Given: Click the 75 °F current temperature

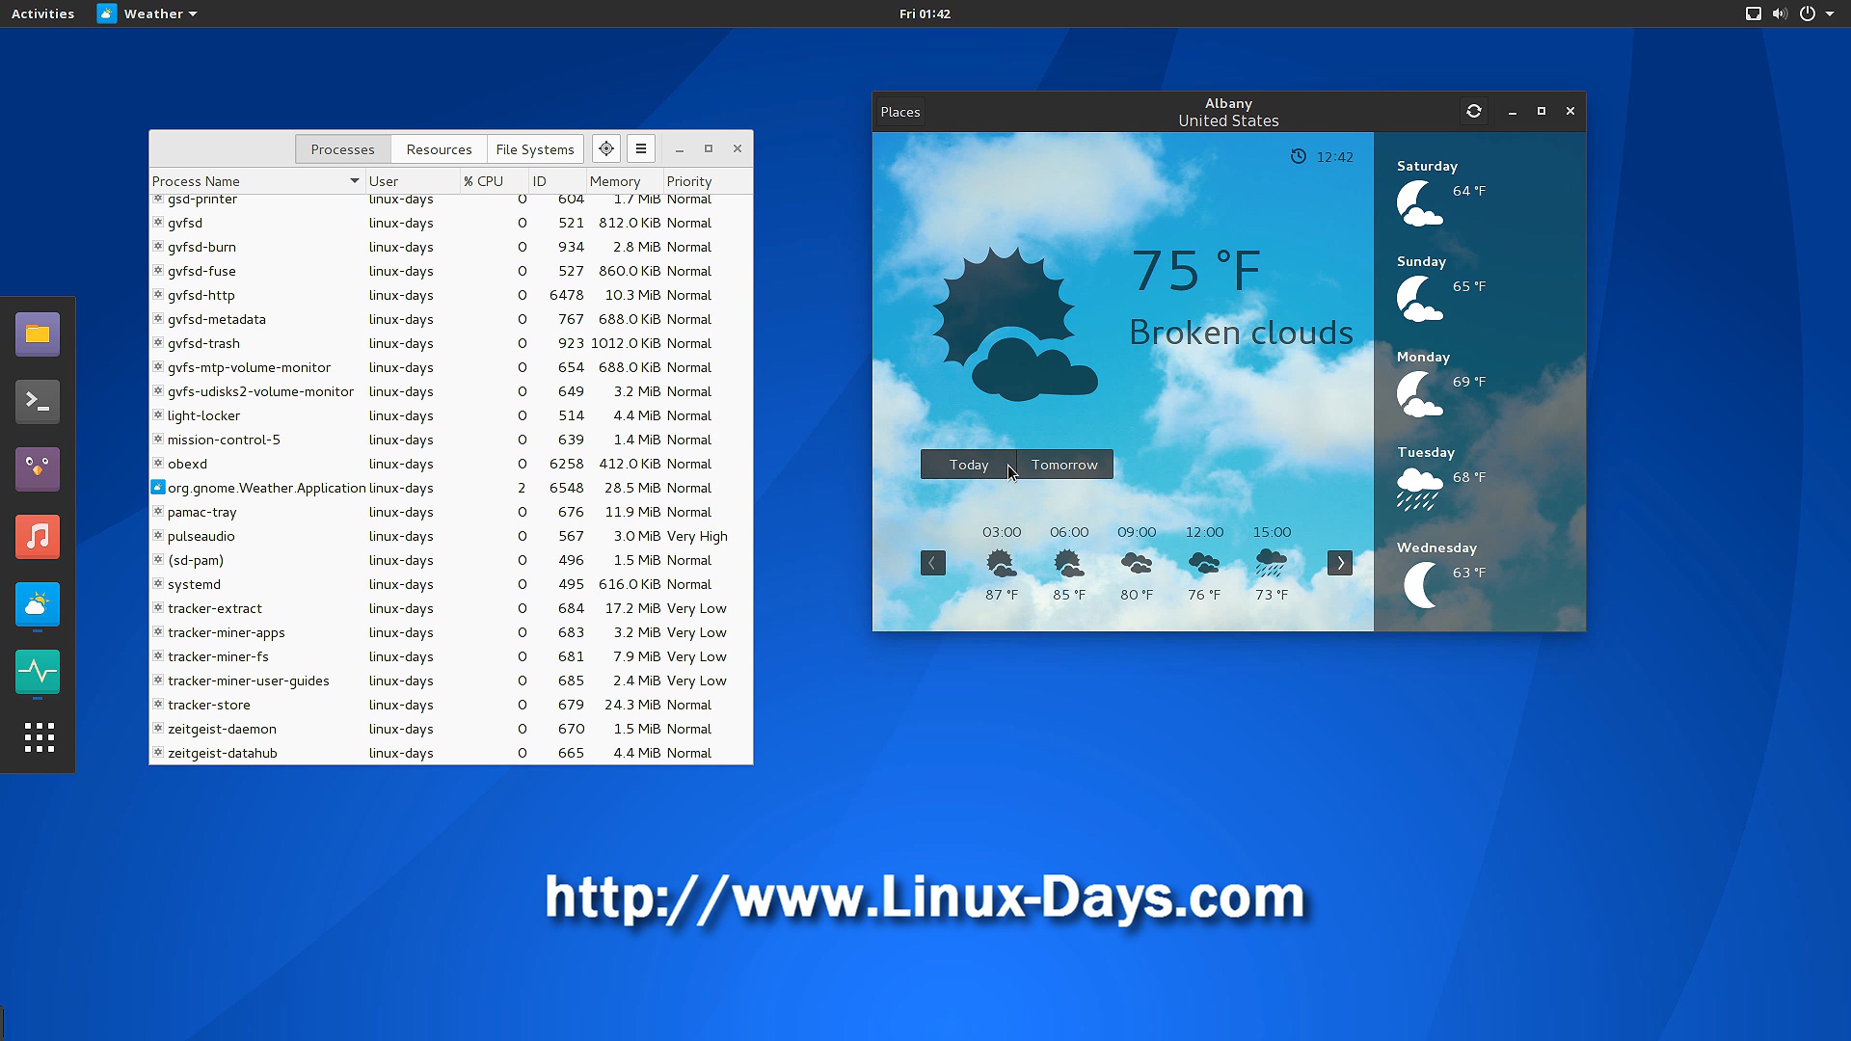Looking at the screenshot, I should point(1195,271).
